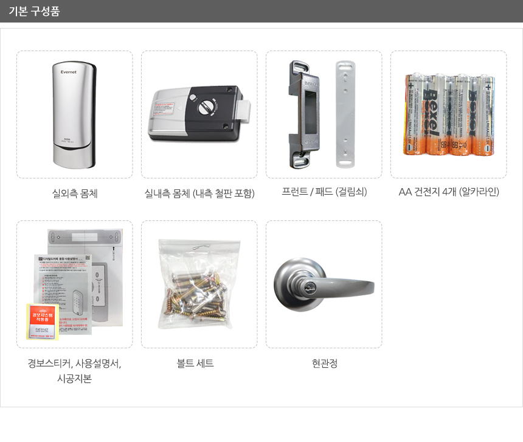Click the 볼트 세트 label
523x442 pixels.
(x=195, y=363)
